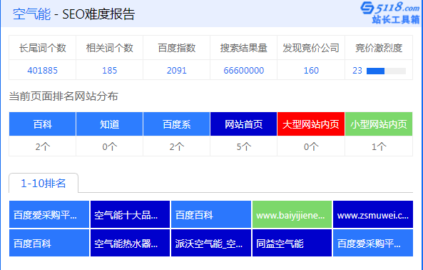Click the green 小型网站内页 header
The height and width of the screenshot is (270, 423).
379,124
